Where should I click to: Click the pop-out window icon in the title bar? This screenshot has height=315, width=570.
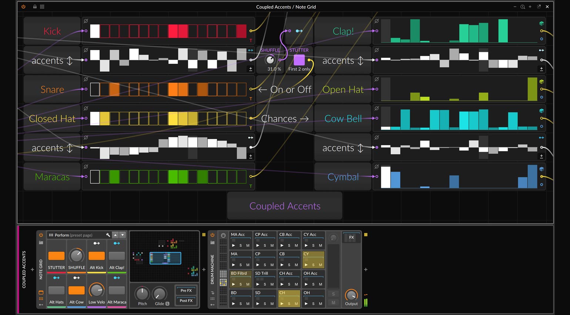point(539,7)
